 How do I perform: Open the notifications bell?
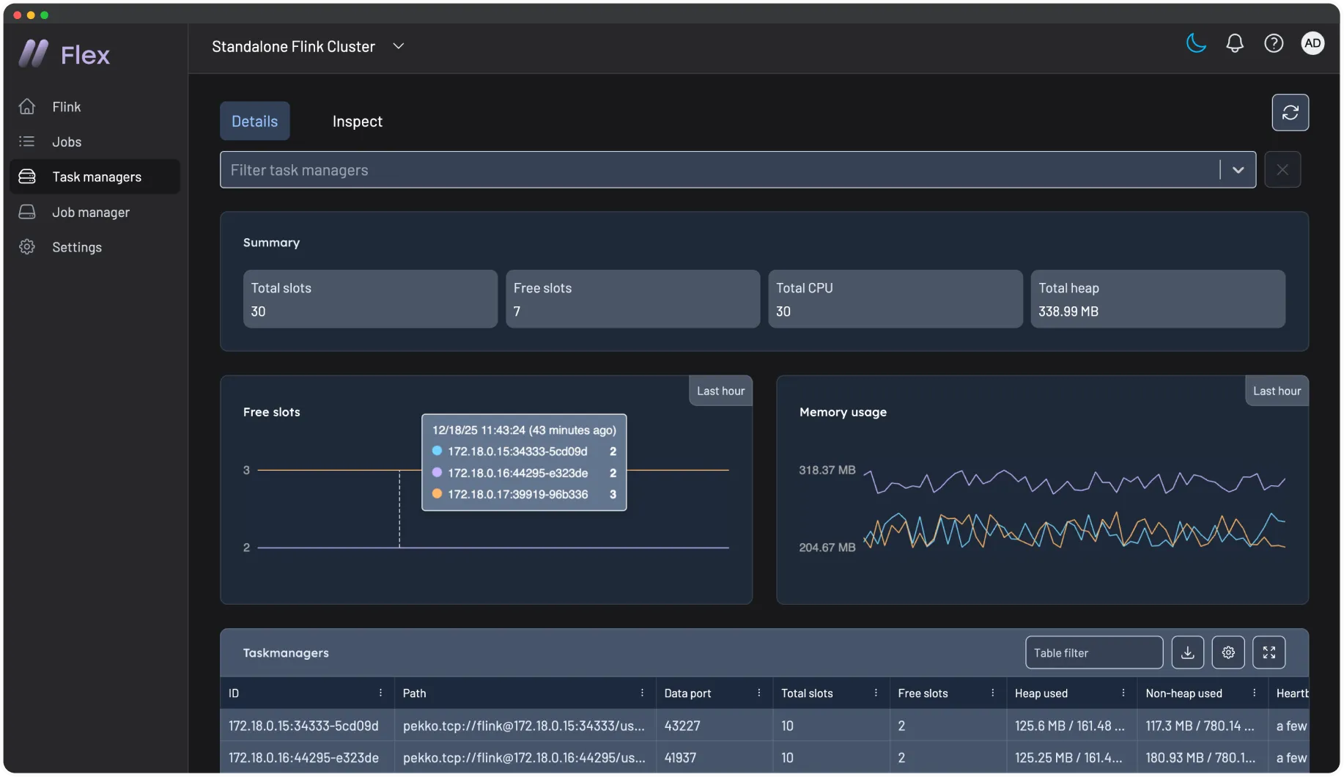coord(1235,43)
